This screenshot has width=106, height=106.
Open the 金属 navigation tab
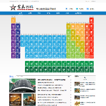tap(30, 13)
